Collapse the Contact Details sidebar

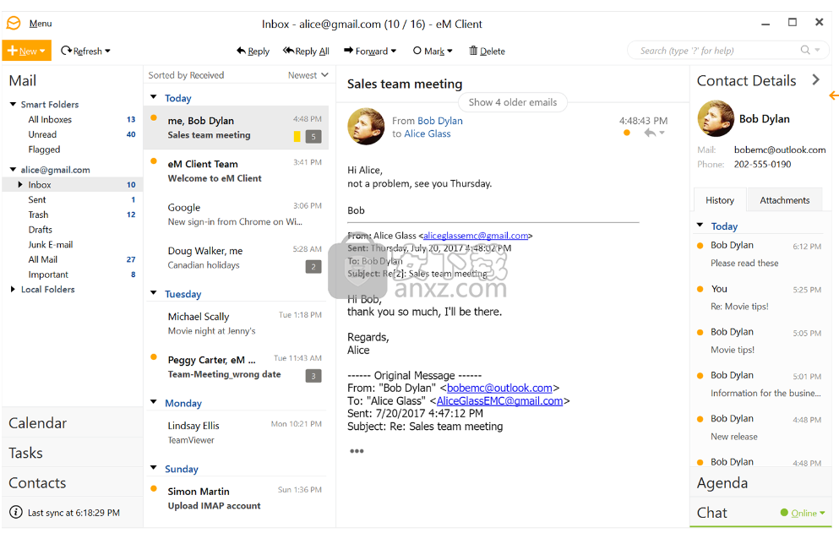click(x=815, y=79)
